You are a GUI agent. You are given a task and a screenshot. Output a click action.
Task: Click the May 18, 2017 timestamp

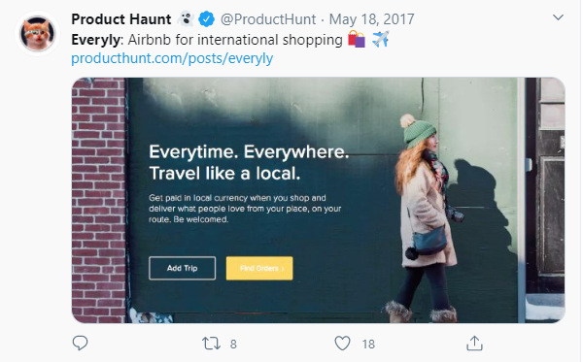371,19
